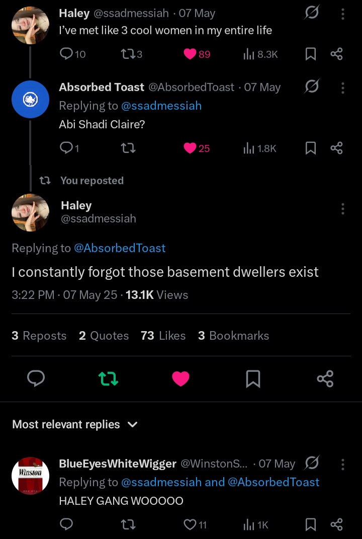View analytics for Absorbed Toast's 1.8K views
Image resolution: width=362 pixels, height=539 pixels.
260,148
